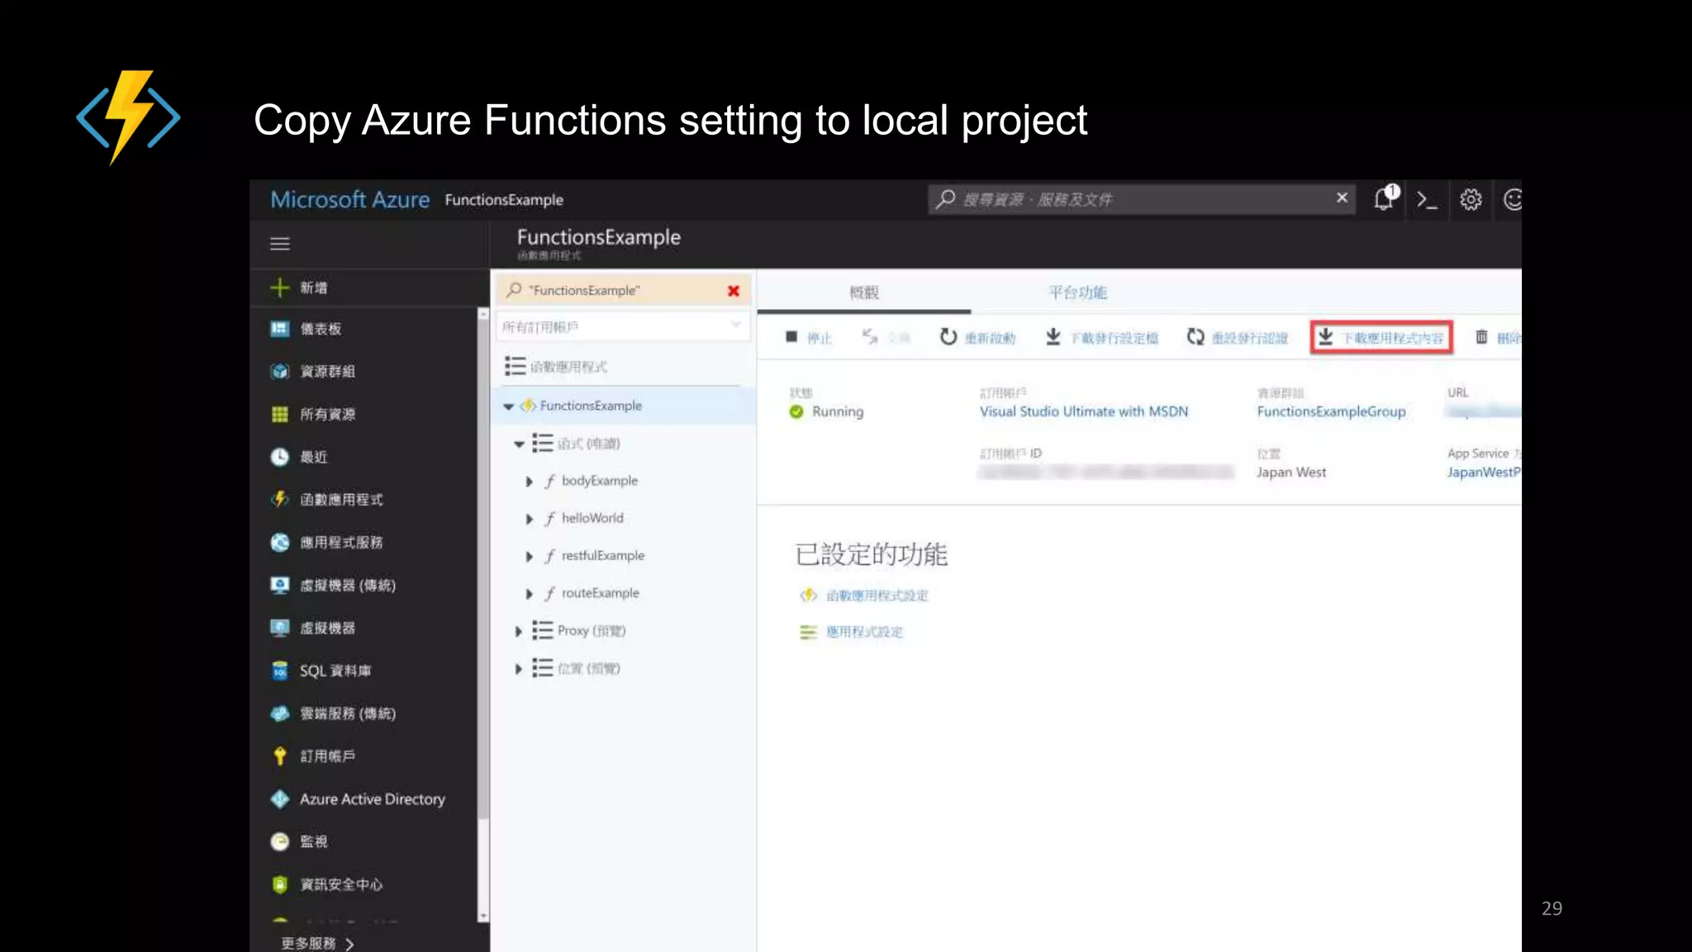Open 雲端服務 (傳統) cloud icon

coord(280,713)
